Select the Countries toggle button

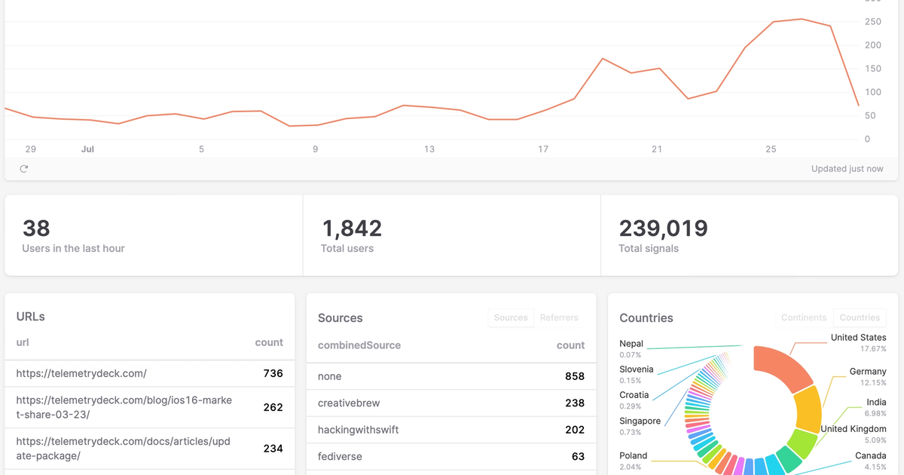pos(859,317)
